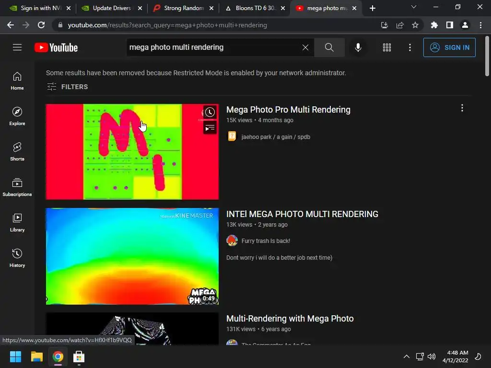Open History in the sidebar
This screenshot has width=491, height=368.
coord(17,258)
